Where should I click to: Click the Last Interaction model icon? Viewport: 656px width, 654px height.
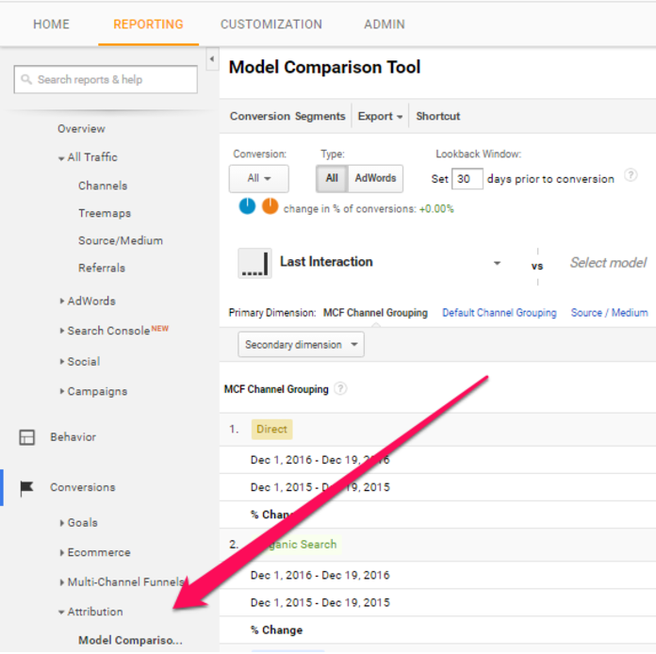(x=254, y=264)
